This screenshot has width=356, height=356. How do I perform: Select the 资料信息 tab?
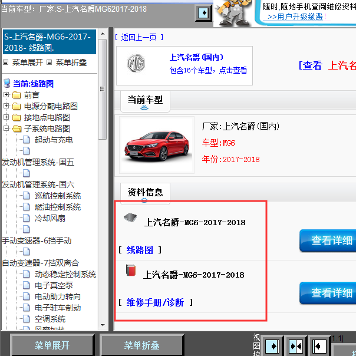pyautogui.click(x=145, y=193)
